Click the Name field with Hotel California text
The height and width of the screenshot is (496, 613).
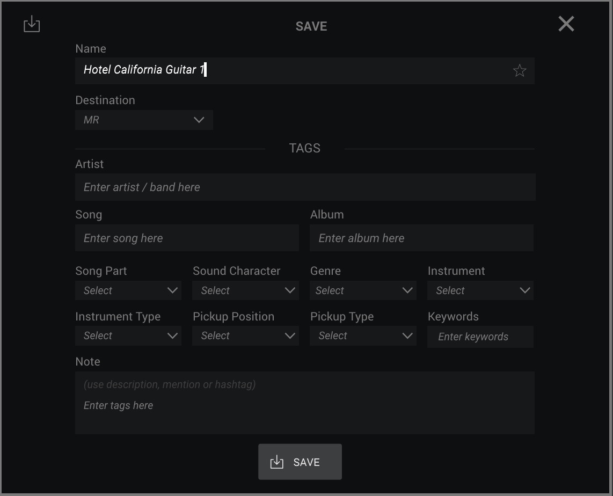(x=290, y=70)
